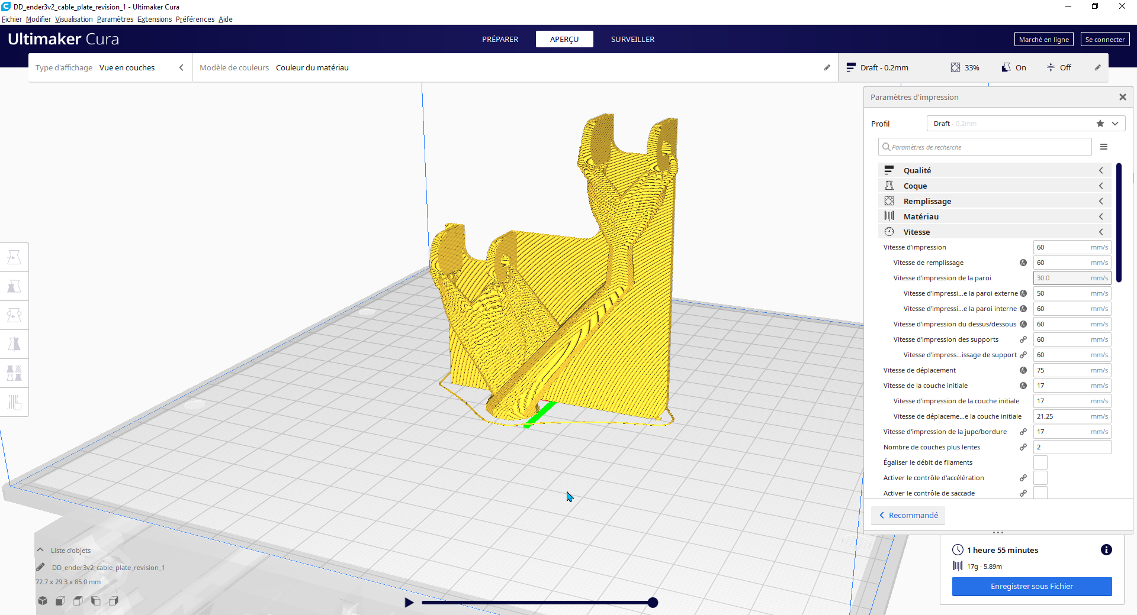
Task: Click Vitesse d'impression de la jupe/bordure field
Action: (1072, 432)
